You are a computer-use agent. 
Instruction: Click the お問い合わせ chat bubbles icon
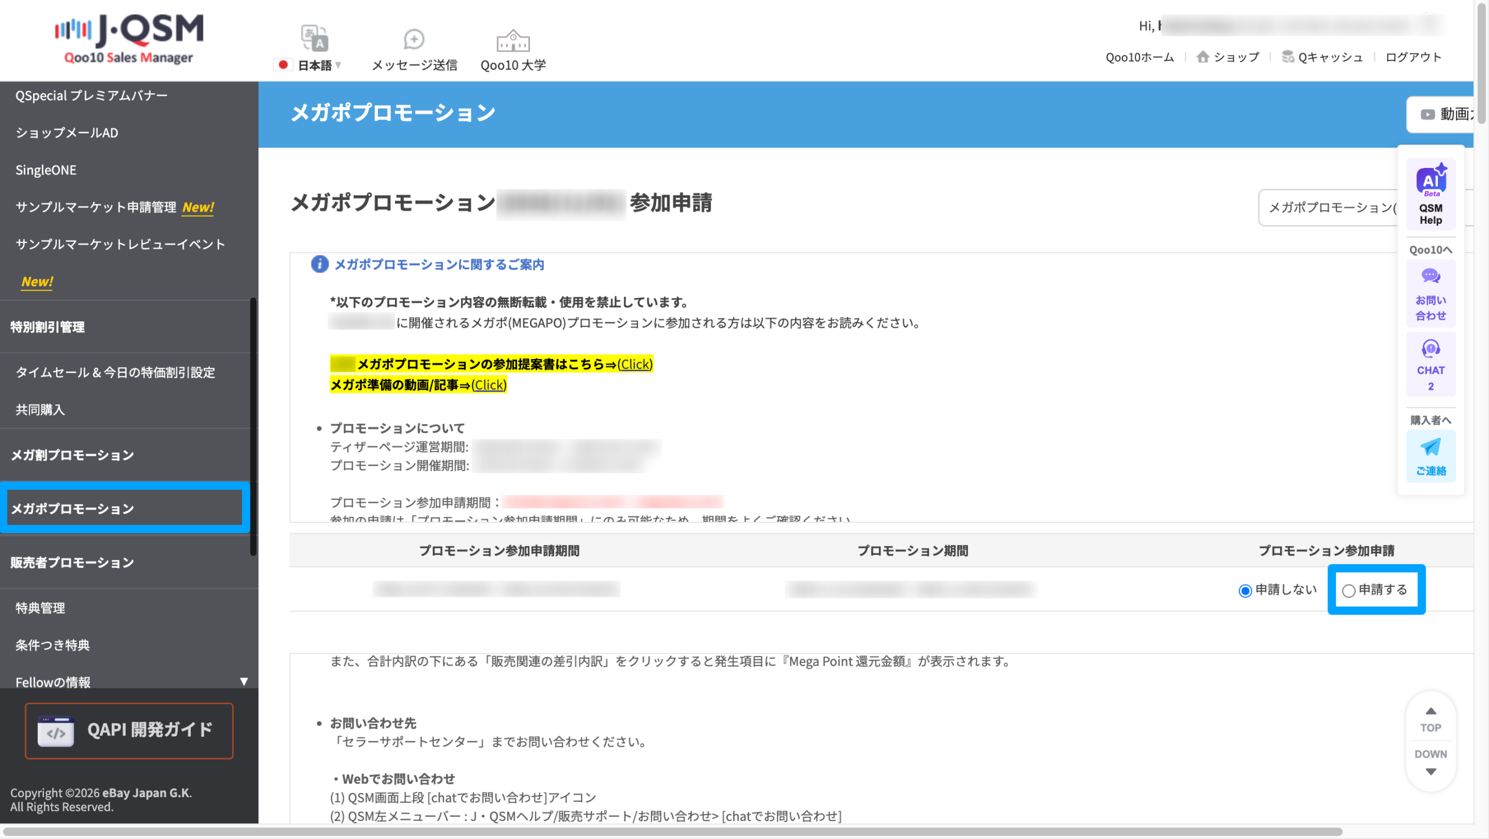tap(1431, 294)
